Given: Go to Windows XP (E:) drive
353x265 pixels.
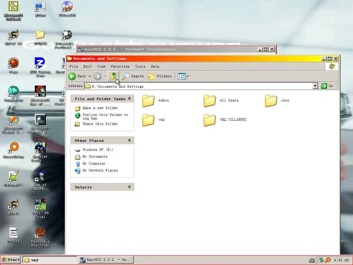Looking at the screenshot, I should [98, 150].
